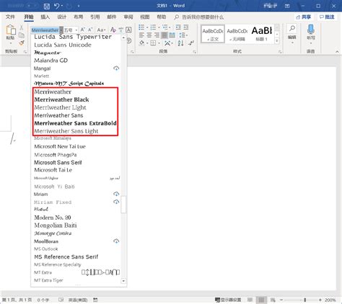Open the Styles pane dialog launcher
This screenshot has width=342, height=304.
point(280,52)
